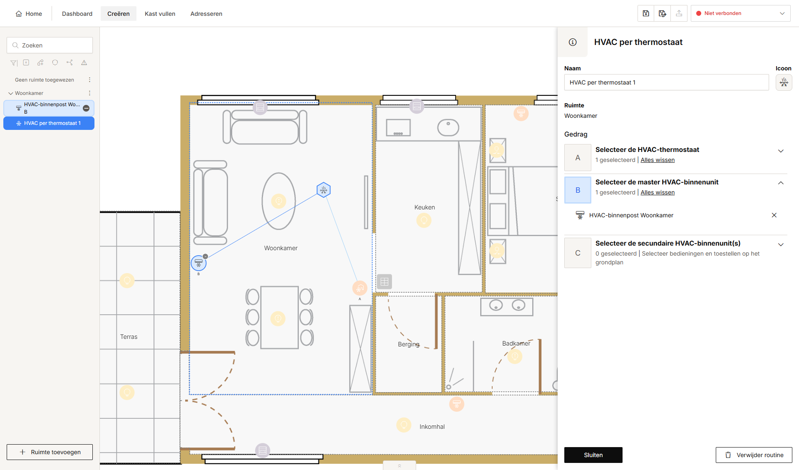The image size is (799, 470).
Task: Open options menu for Geen ruimte toegewezen
Action: tap(89, 80)
